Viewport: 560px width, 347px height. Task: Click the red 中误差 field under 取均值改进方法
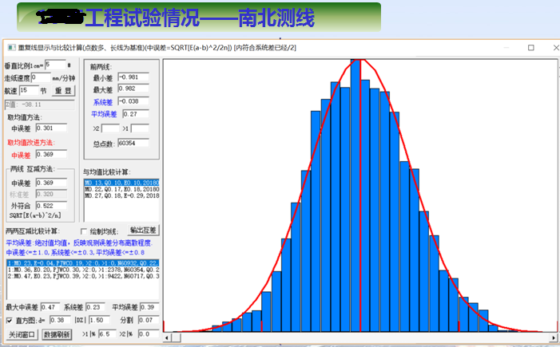coord(51,155)
